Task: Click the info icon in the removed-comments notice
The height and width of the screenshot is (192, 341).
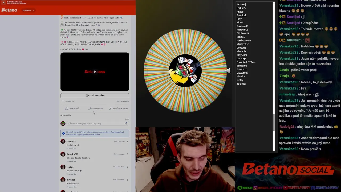Action: click(x=63, y=133)
